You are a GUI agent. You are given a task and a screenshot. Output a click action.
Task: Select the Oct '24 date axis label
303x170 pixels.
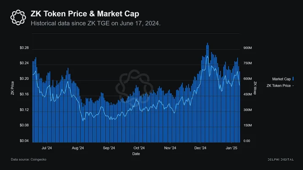click(x=139, y=148)
